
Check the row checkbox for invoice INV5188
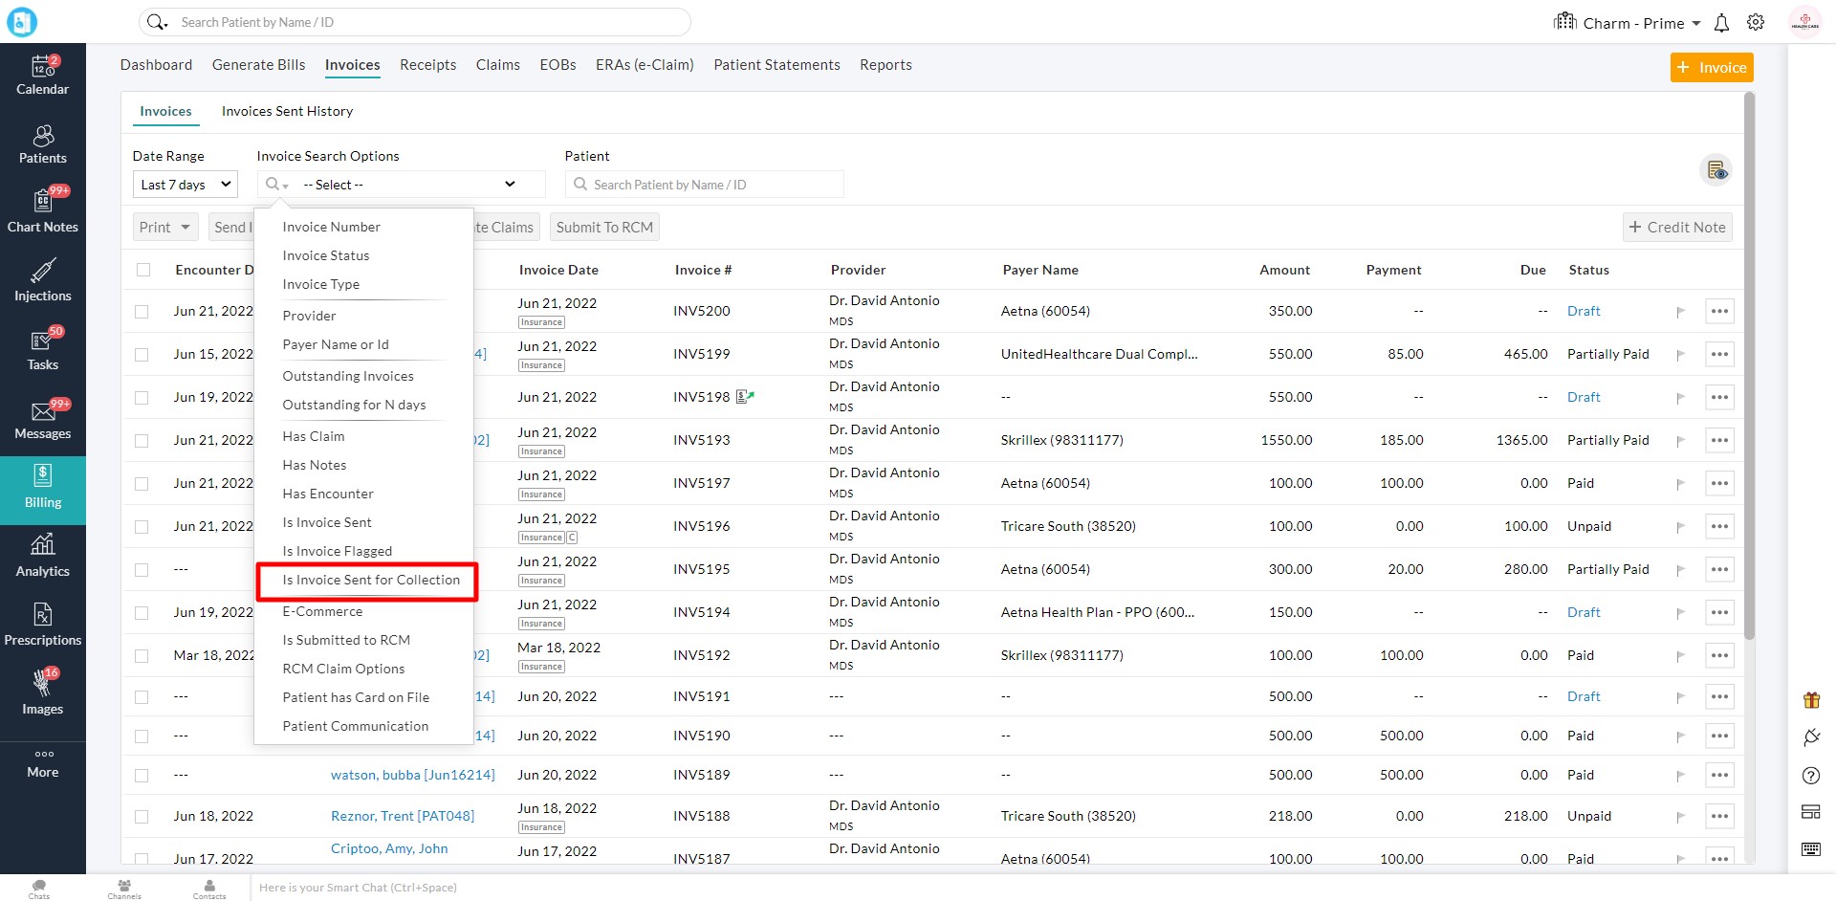[x=142, y=816]
